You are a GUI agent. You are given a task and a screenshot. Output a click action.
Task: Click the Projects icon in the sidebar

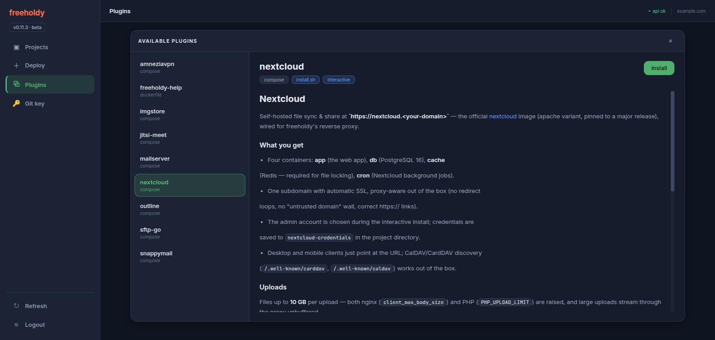(16, 47)
